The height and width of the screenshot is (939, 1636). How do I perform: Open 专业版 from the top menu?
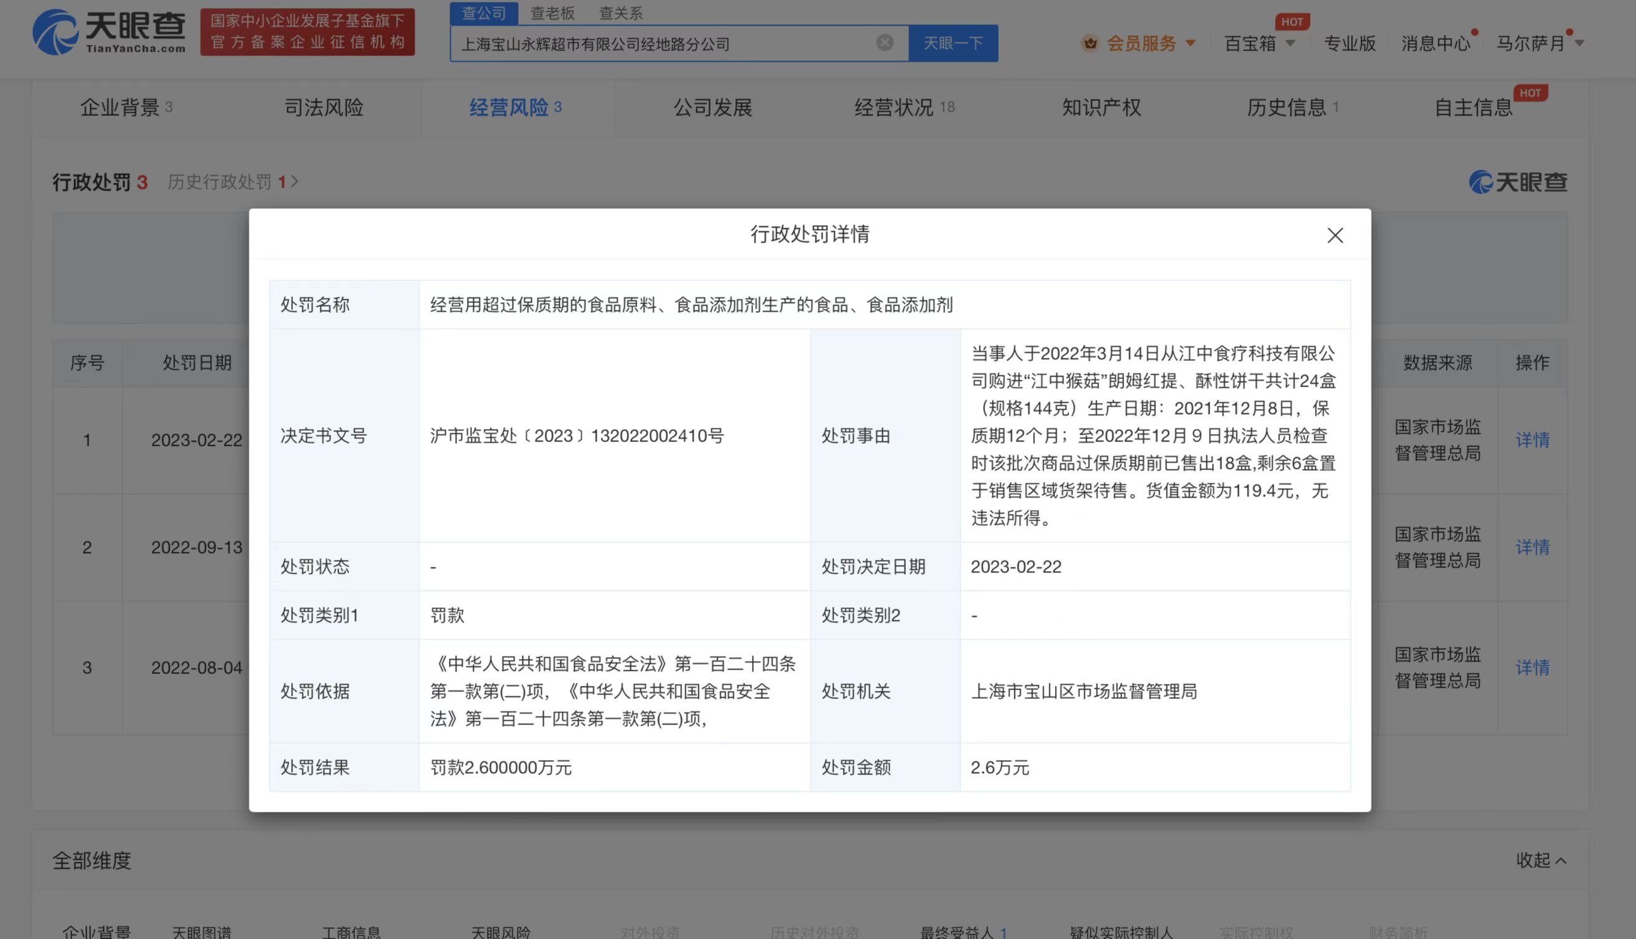point(1349,43)
